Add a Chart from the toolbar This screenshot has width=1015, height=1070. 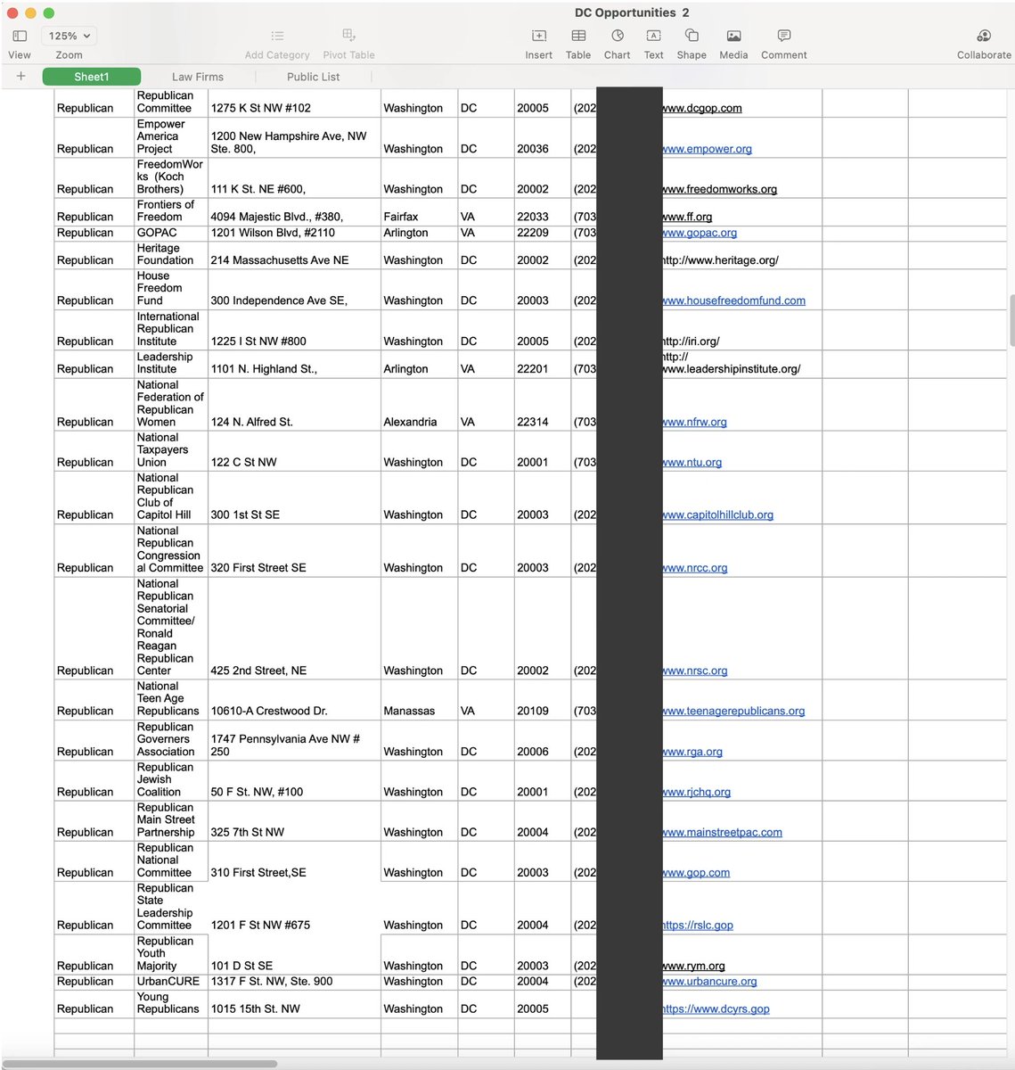617,36
